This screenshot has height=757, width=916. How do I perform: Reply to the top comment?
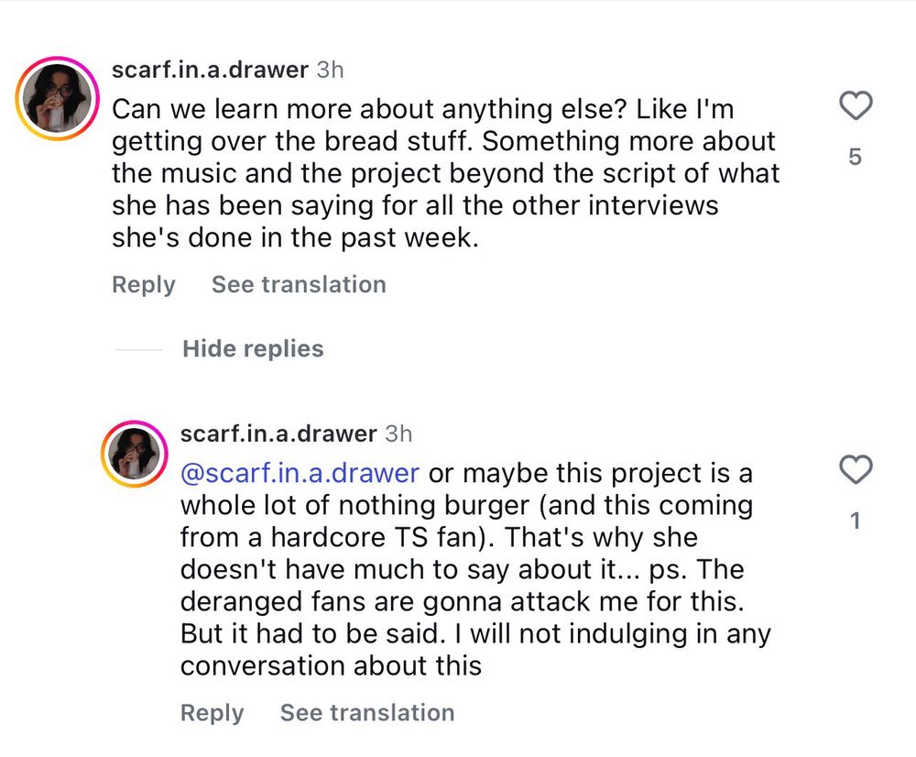[143, 285]
